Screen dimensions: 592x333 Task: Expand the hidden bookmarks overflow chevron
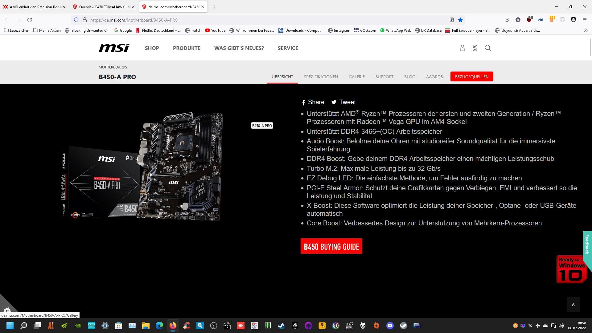point(586,30)
